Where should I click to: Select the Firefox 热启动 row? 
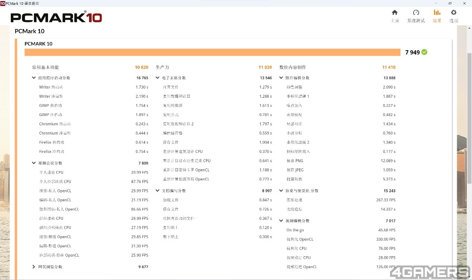[94, 142]
